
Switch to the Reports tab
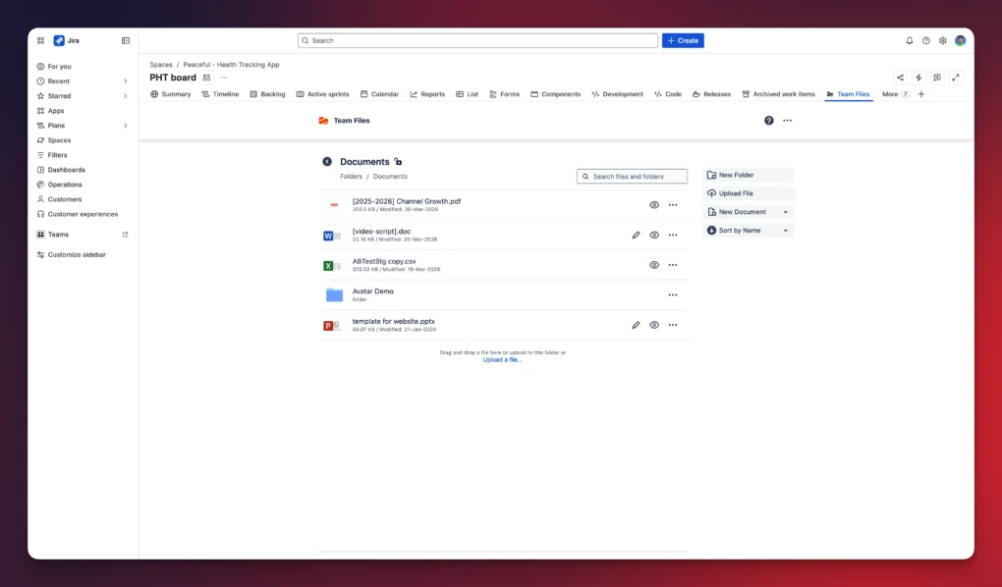click(427, 94)
